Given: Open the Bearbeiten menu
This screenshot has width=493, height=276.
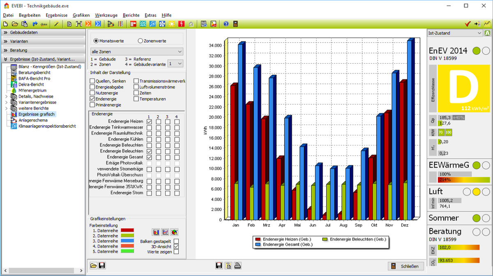Looking at the screenshot, I should (30, 15).
